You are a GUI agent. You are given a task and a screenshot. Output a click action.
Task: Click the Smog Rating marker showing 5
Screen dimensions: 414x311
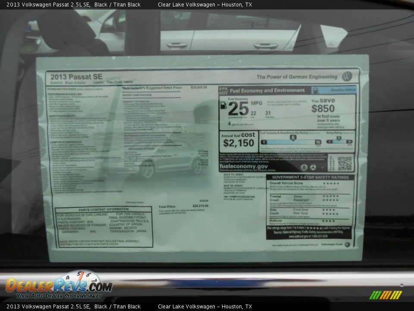tap(339, 138)
